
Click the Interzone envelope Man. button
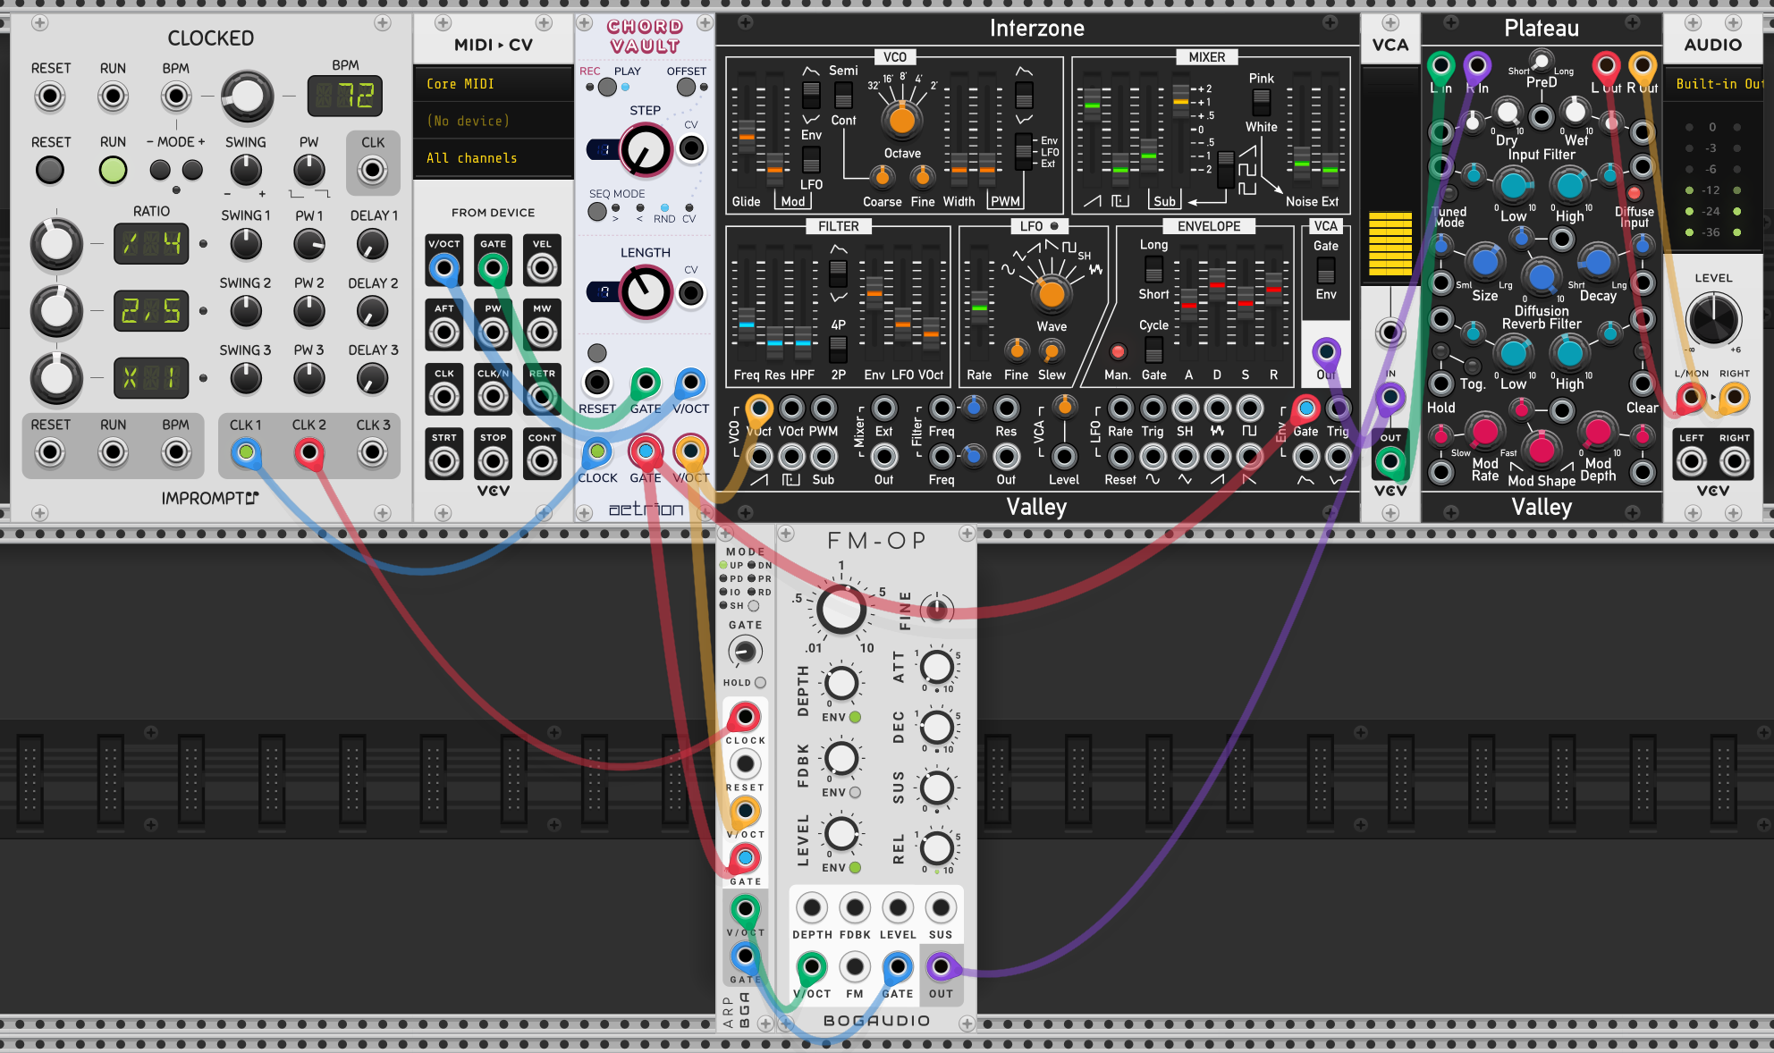[1118, 351]
